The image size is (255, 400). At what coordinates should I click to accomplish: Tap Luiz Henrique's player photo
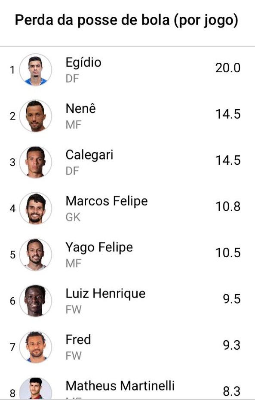click(36, 301)
